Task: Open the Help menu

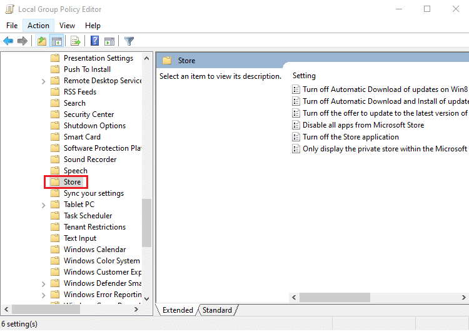Action: 93,26
